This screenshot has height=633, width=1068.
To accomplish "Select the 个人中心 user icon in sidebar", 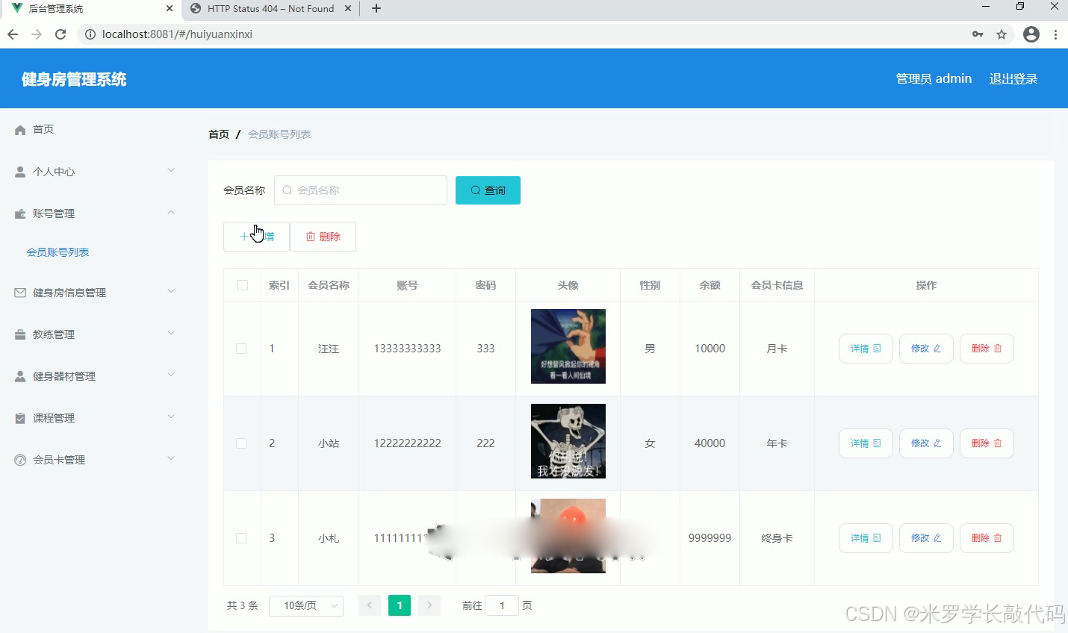I will pyautogui.click(x=19, y=171).
